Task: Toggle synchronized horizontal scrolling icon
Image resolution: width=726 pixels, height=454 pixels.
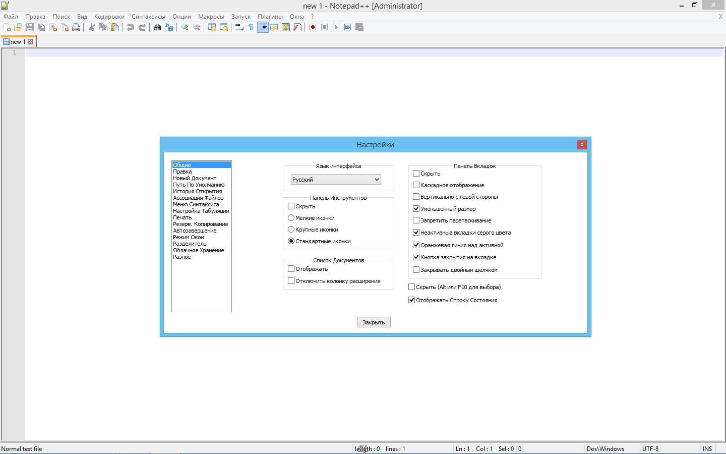Action: (x=224, y=27)
